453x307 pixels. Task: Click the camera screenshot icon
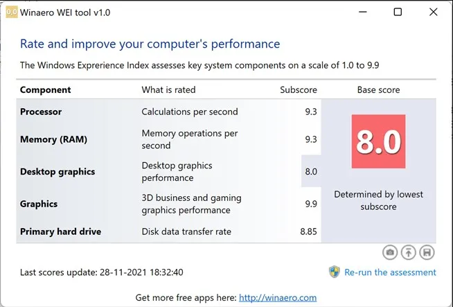click(390, 253)
